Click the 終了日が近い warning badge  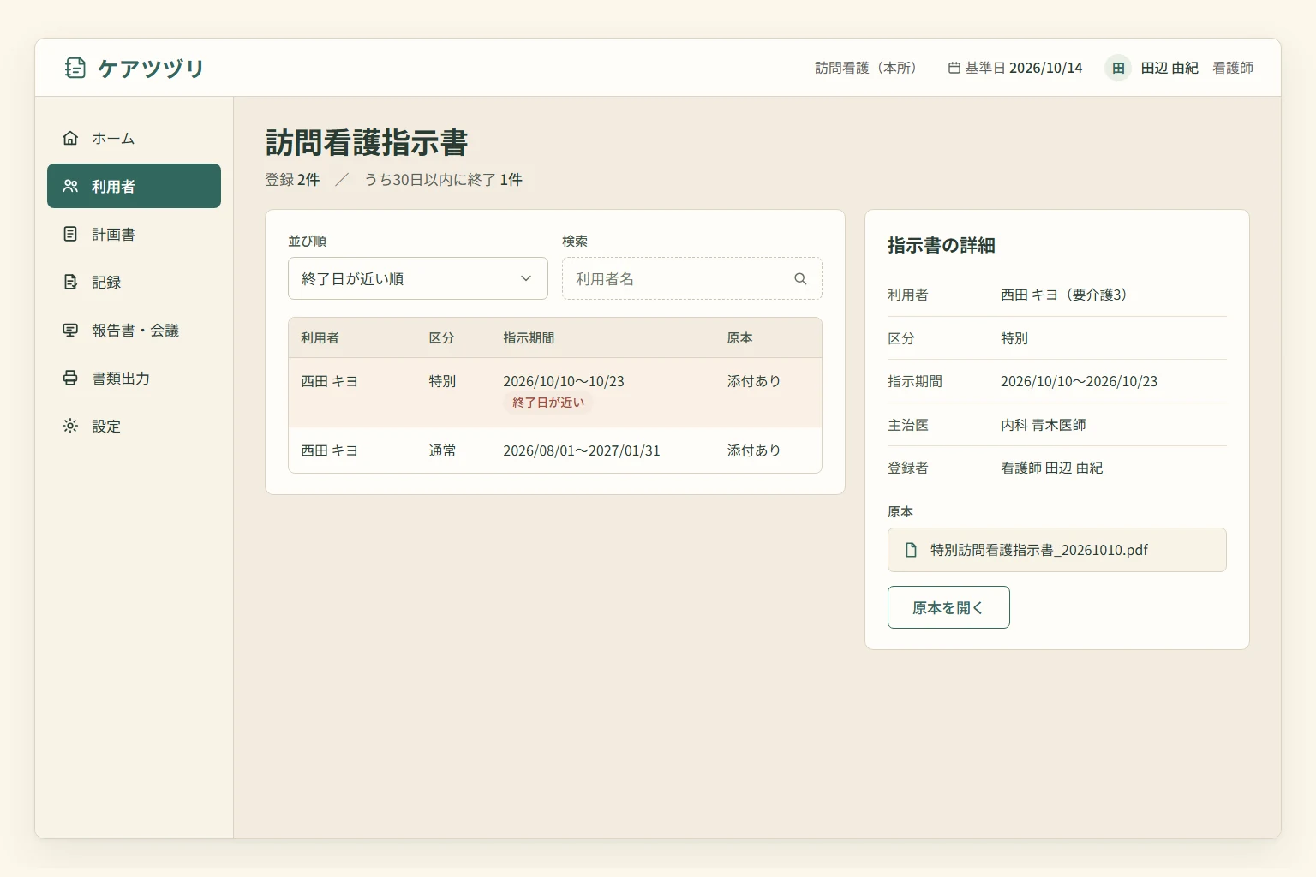548,403
